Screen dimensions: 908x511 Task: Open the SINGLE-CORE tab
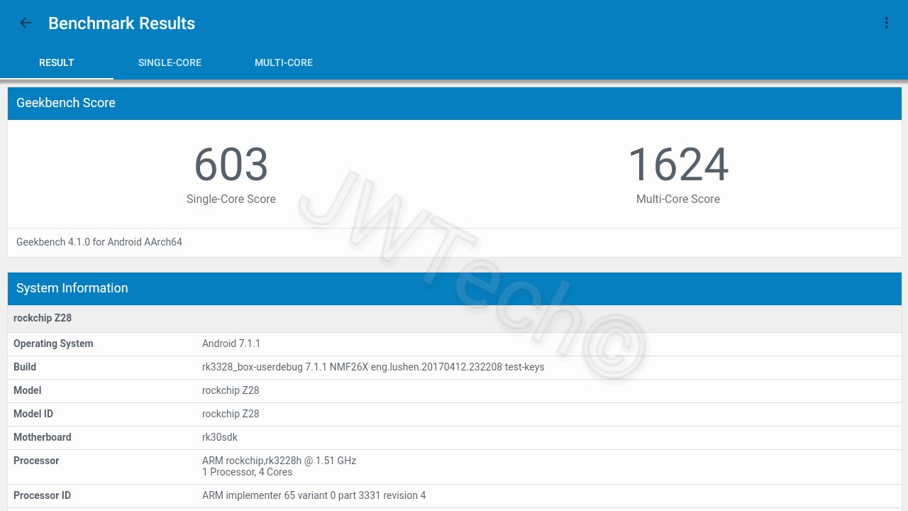click(x=170, y=62)
